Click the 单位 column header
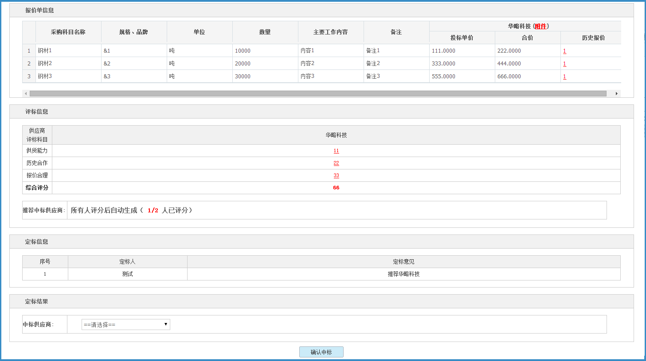The image size is (646, 361). [x=200, y=32]
